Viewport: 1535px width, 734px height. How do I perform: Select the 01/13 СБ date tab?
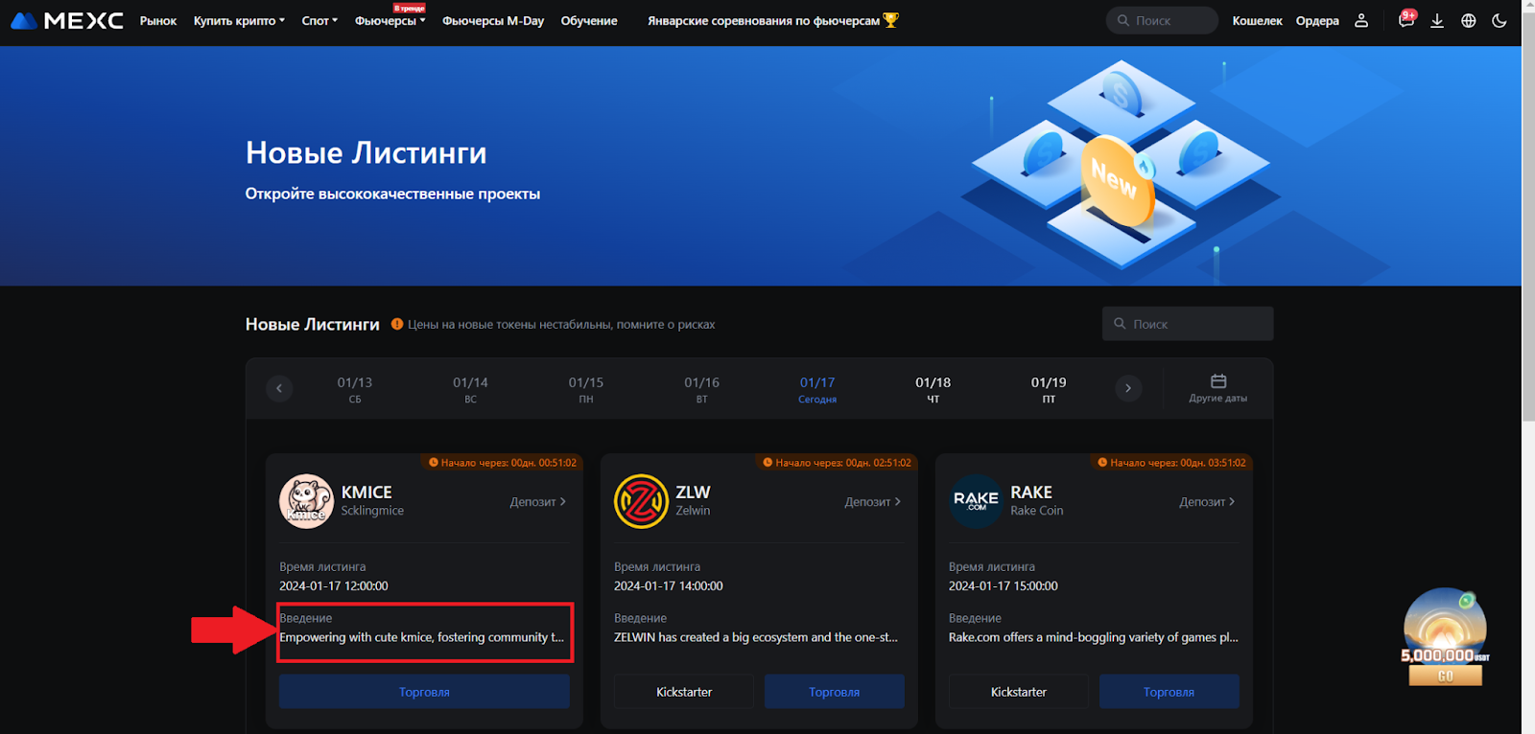click(x=355, y=389)
